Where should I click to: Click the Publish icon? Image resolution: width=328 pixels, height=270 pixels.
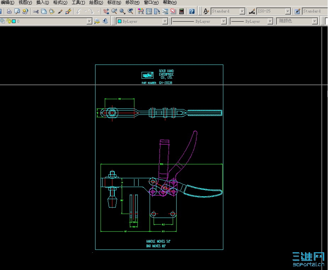(x=25, y=11)
